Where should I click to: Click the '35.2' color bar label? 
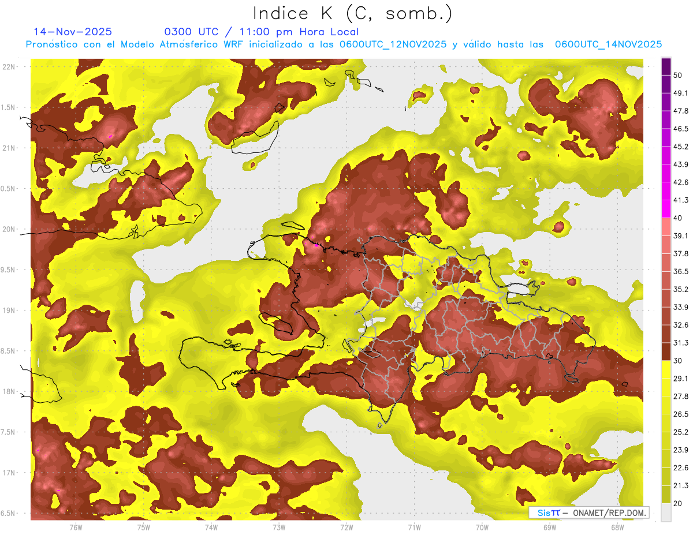[x=680, y=289]
